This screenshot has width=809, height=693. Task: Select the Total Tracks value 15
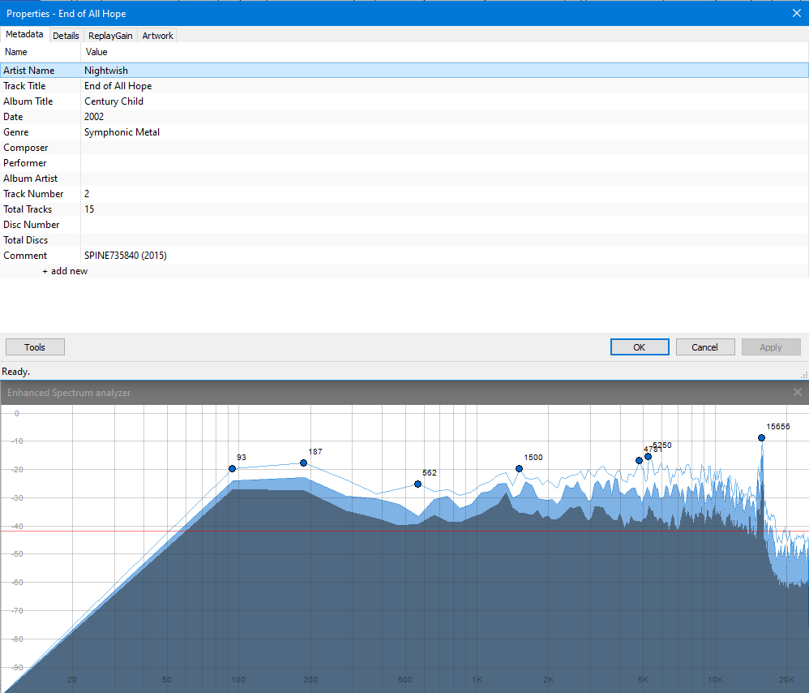tap(89, 209)
